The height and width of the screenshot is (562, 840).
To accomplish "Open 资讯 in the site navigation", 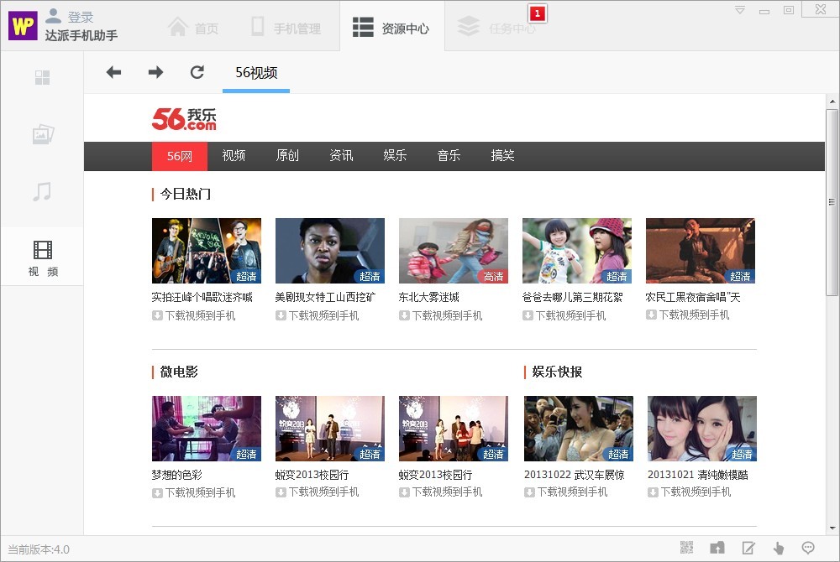I will pos(341,156).
